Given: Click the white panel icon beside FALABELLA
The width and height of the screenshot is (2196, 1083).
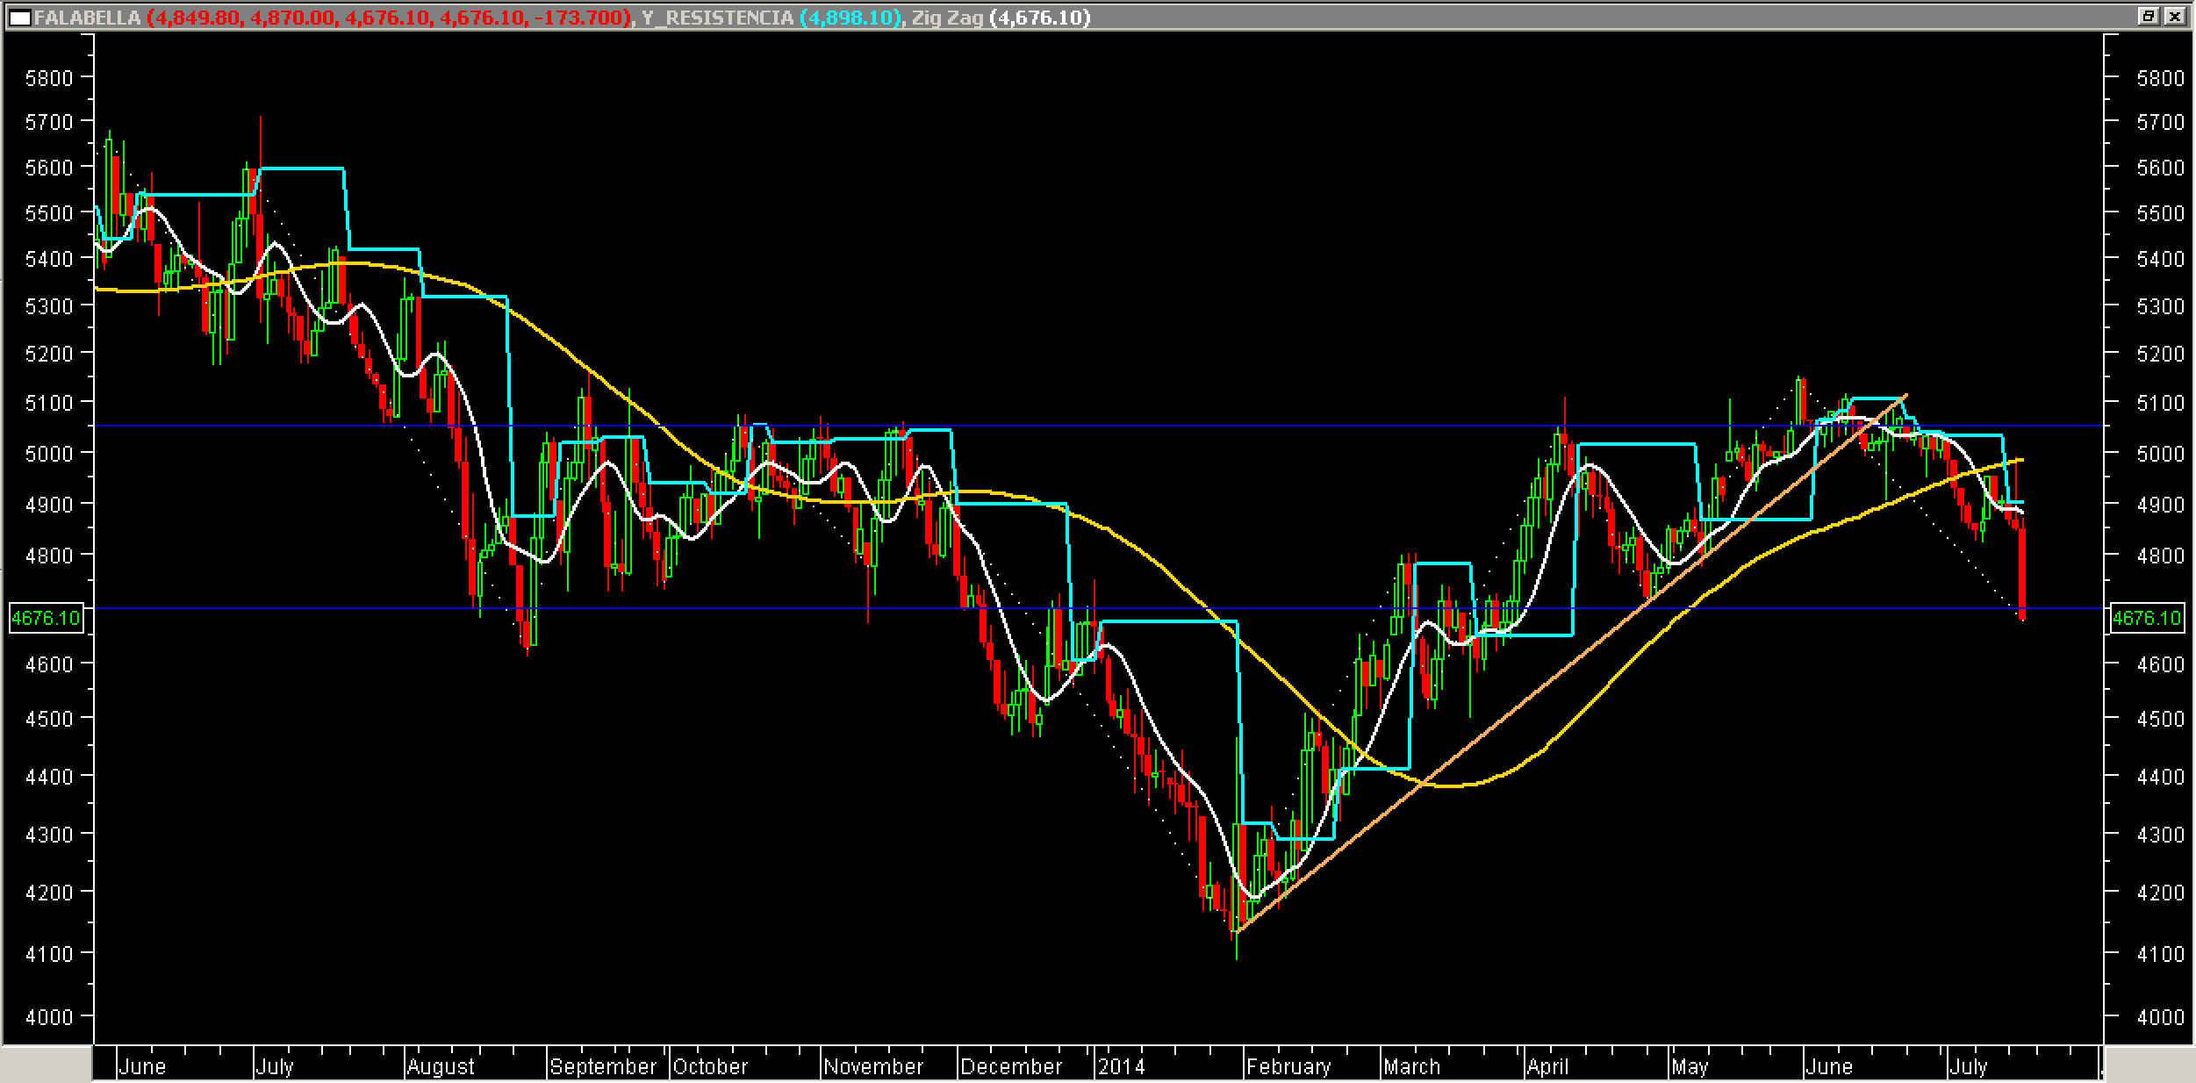Looking at the screenshot, I should click(18, 18).
